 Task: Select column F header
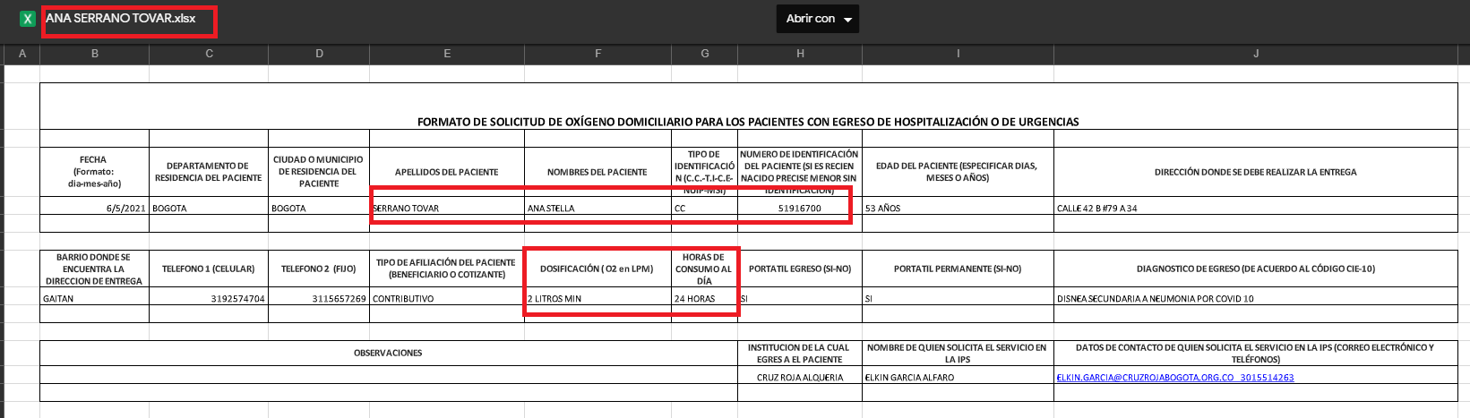(597, 54)
